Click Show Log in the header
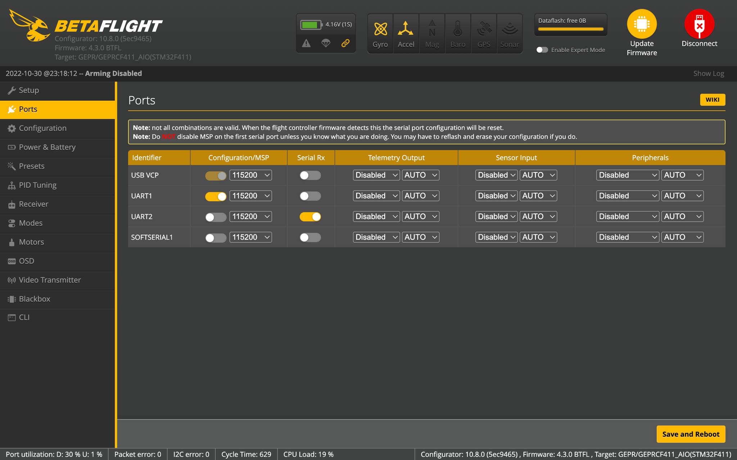Image resolution: width=737 pixels, height=460 pixels. click(709, 73)
